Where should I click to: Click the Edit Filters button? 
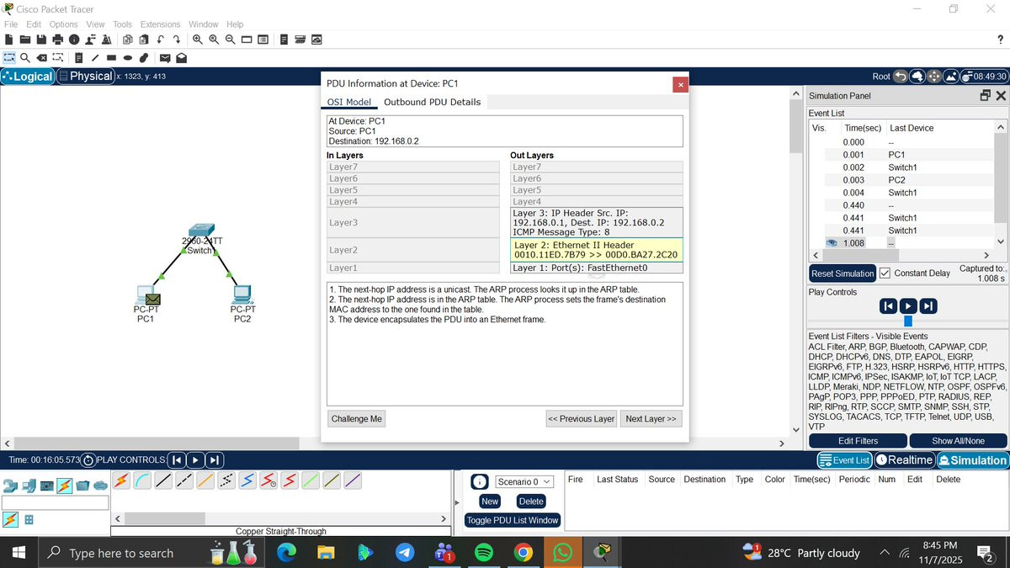tap(858, 441)
